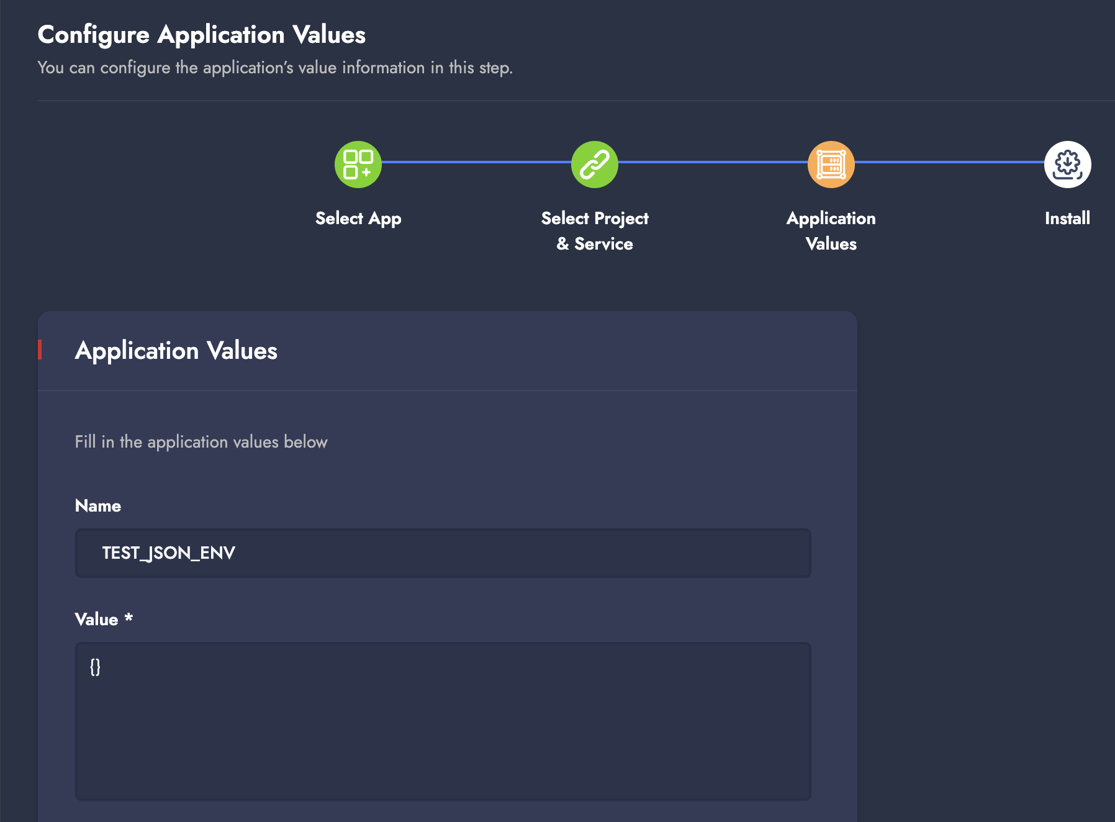Click the Select Project & Service link icon
The height and width of the screenshot is (822, 1115).
595,165
